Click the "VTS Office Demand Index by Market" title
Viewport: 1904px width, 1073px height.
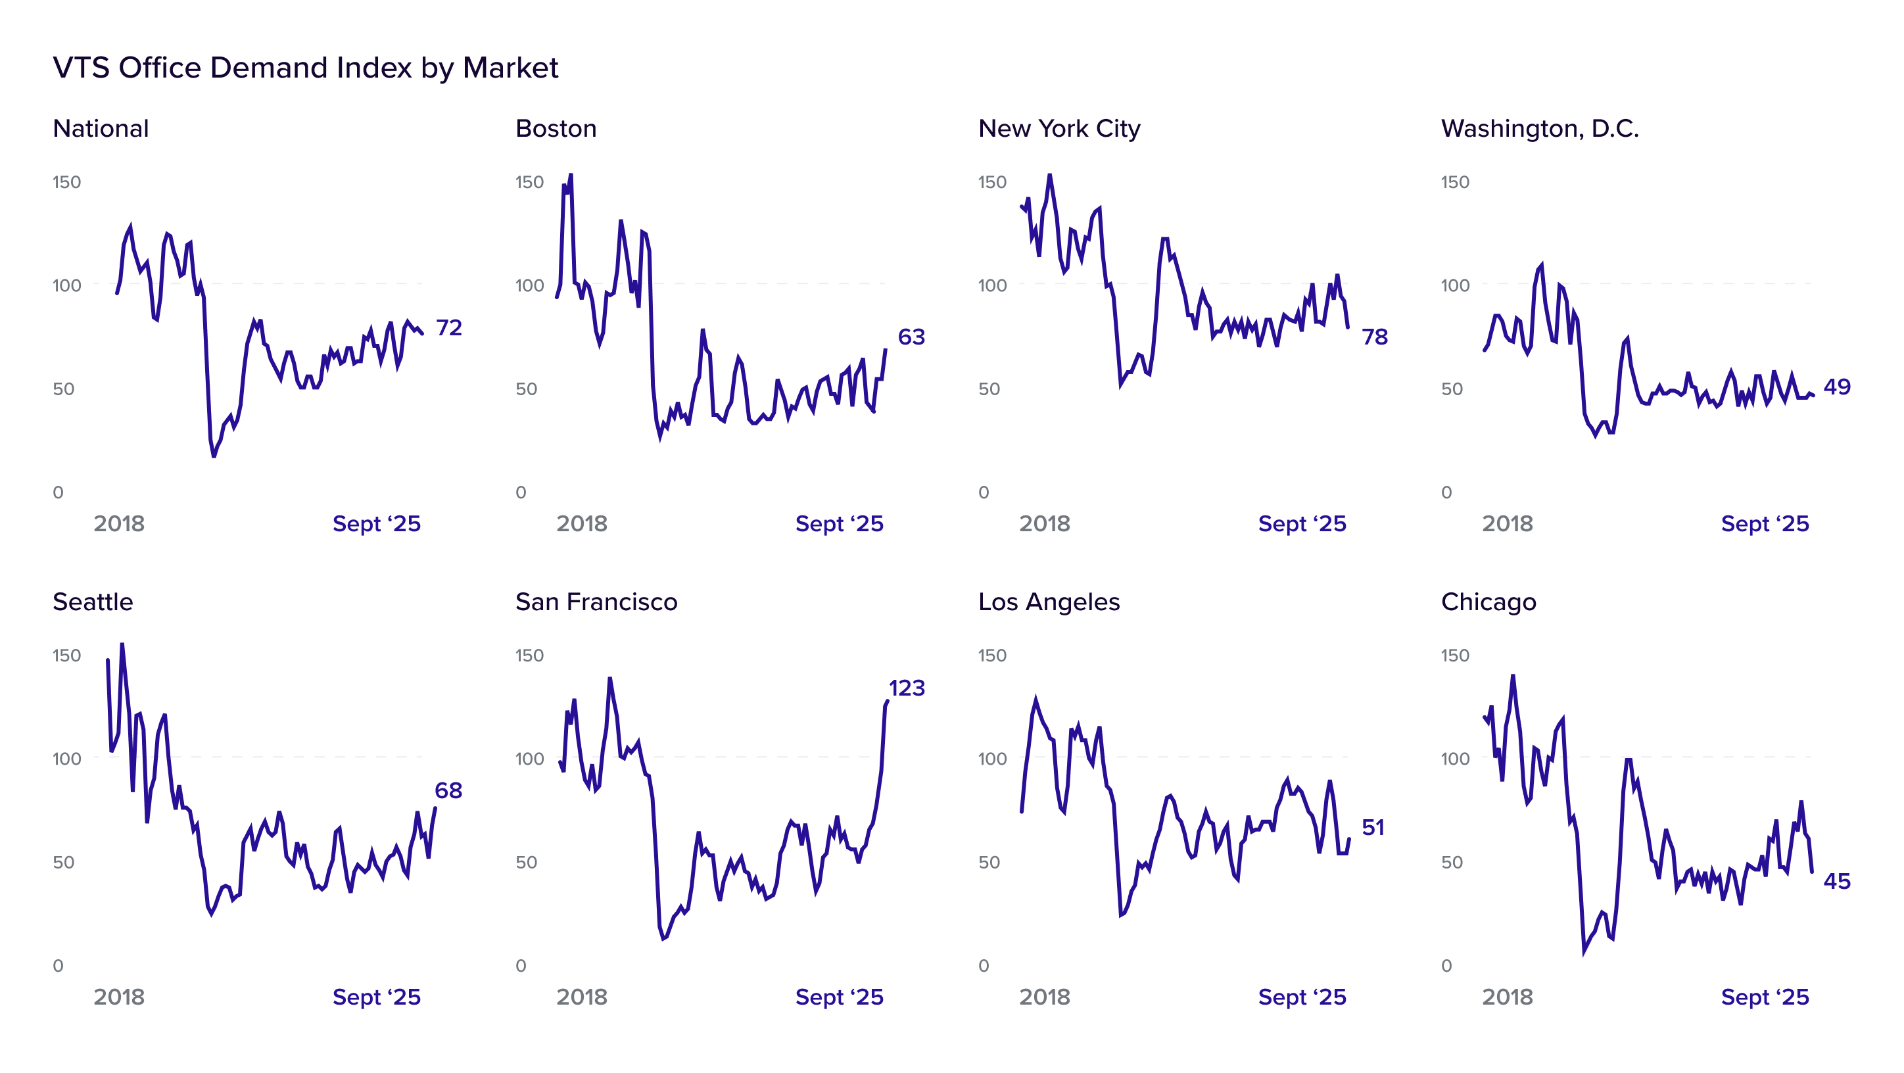pos(305,68)
